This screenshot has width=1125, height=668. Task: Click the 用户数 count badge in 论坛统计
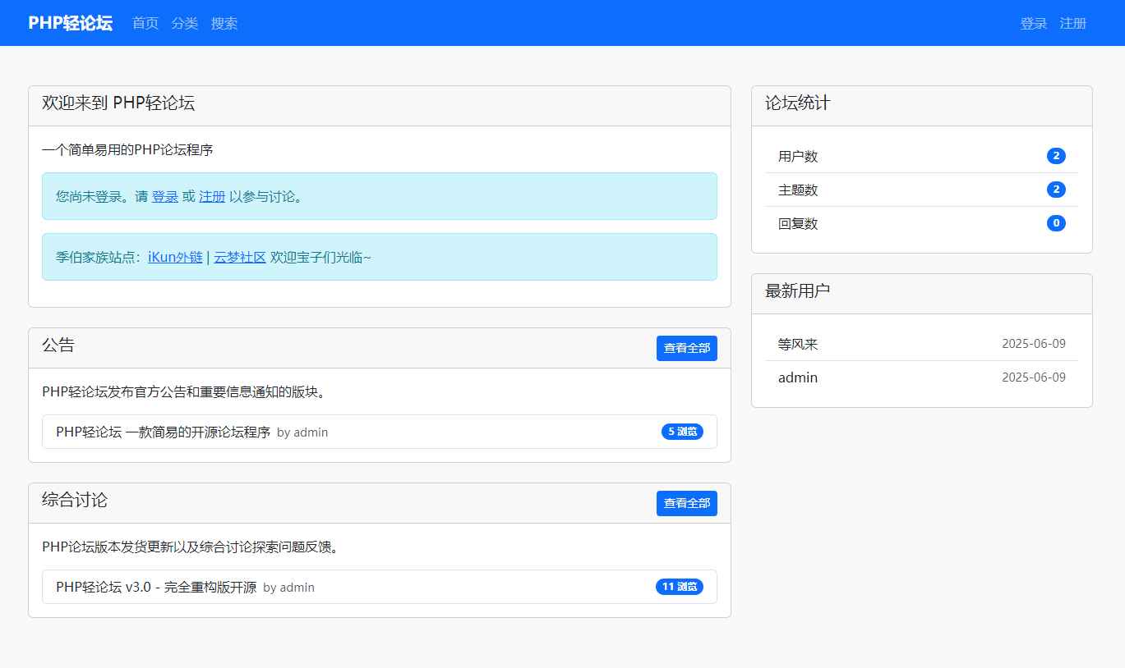[x=1056, y=155]
